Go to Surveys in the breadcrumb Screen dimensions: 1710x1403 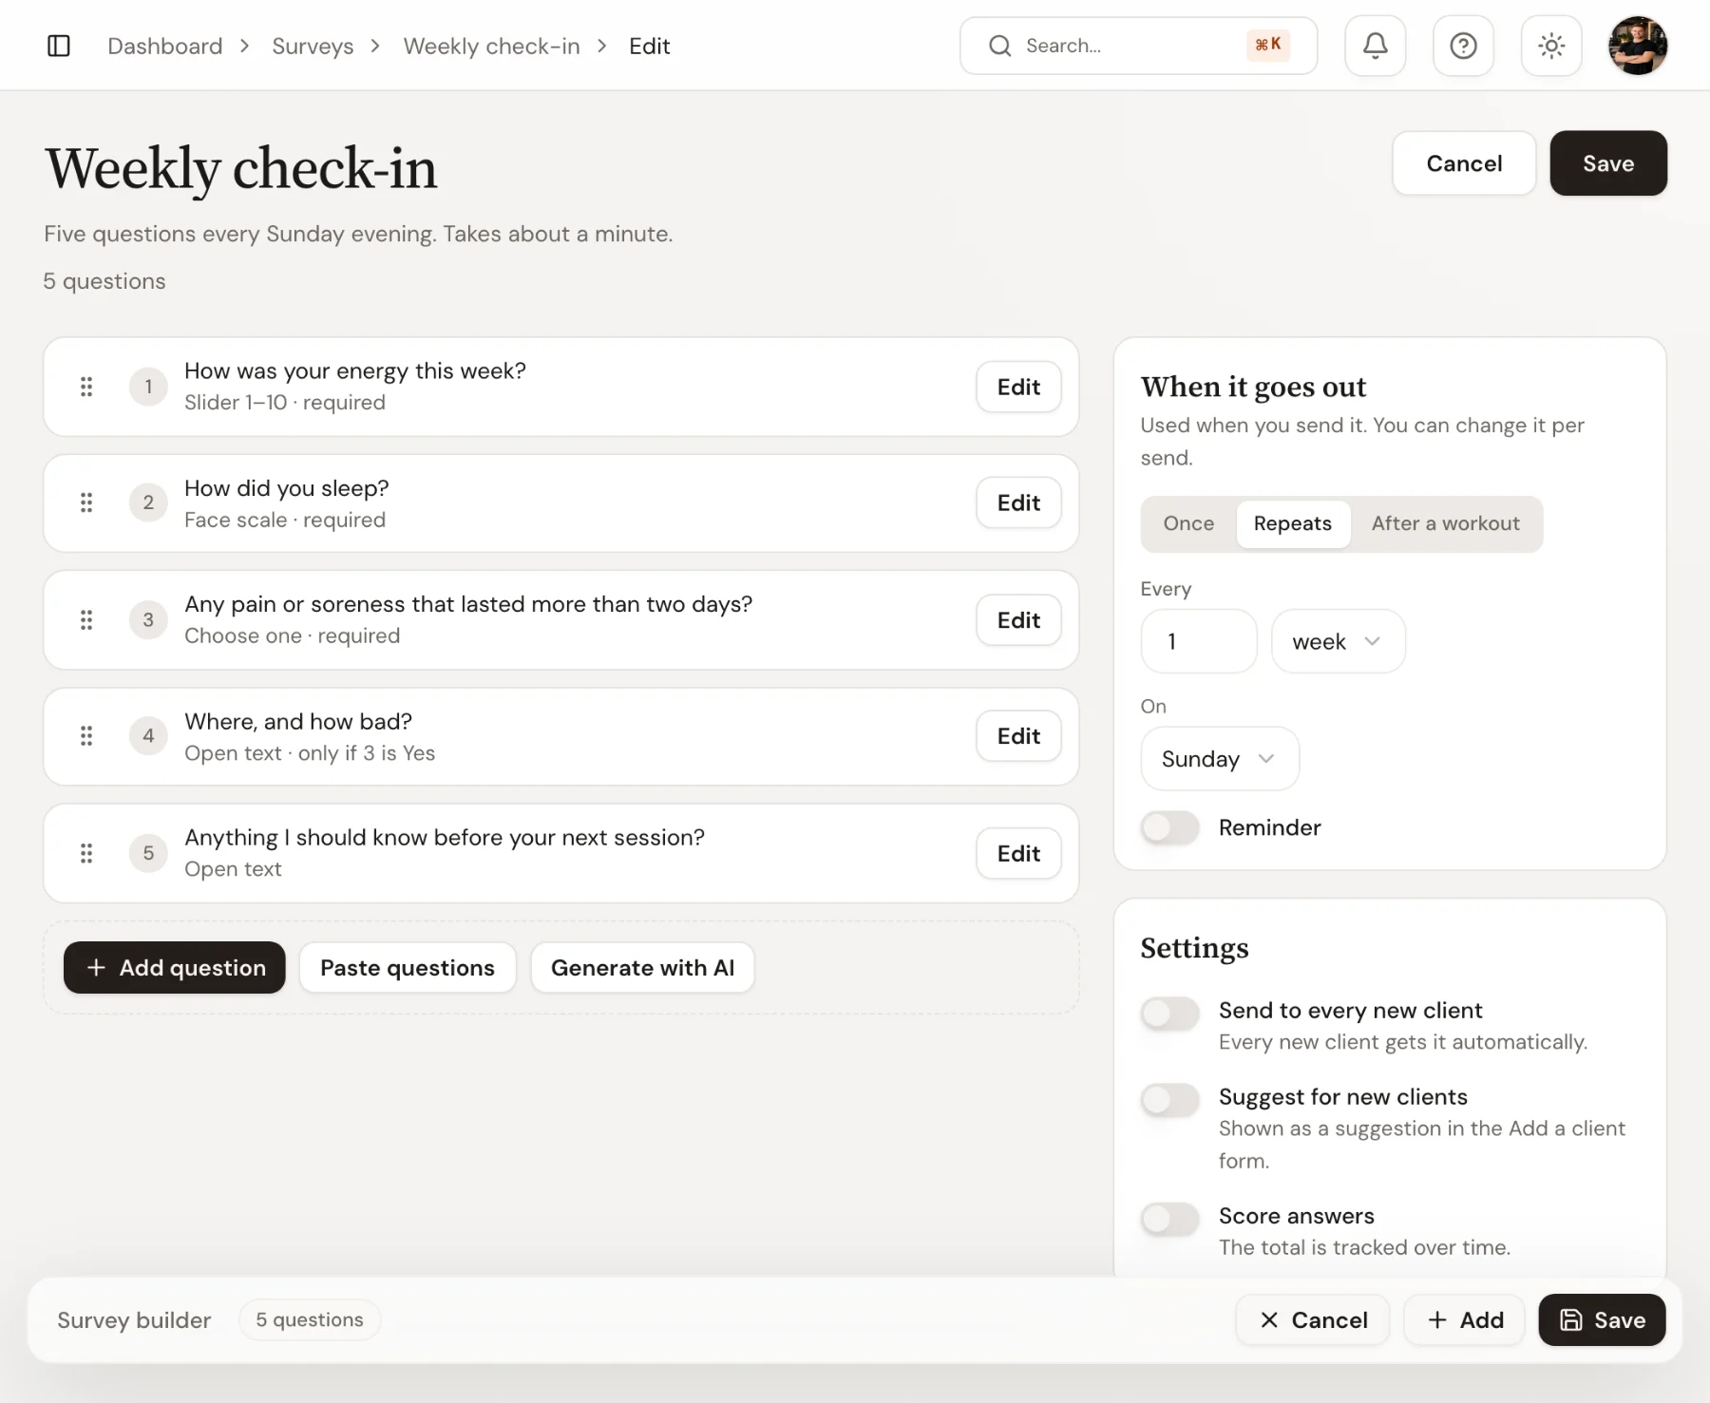313,46
